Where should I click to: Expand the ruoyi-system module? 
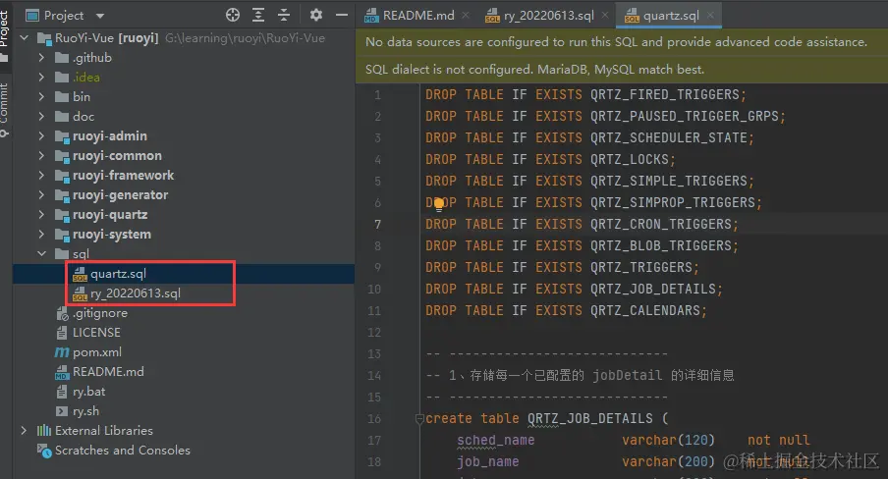click(x=41, y=235)
